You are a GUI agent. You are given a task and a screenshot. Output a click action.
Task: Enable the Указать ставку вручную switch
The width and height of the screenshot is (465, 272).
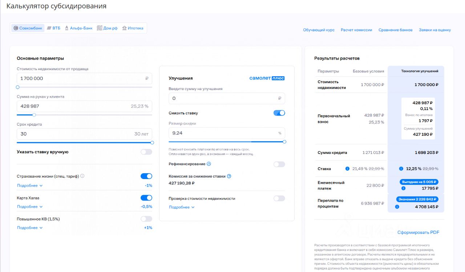pyautogui.click(x=146, y=152)
